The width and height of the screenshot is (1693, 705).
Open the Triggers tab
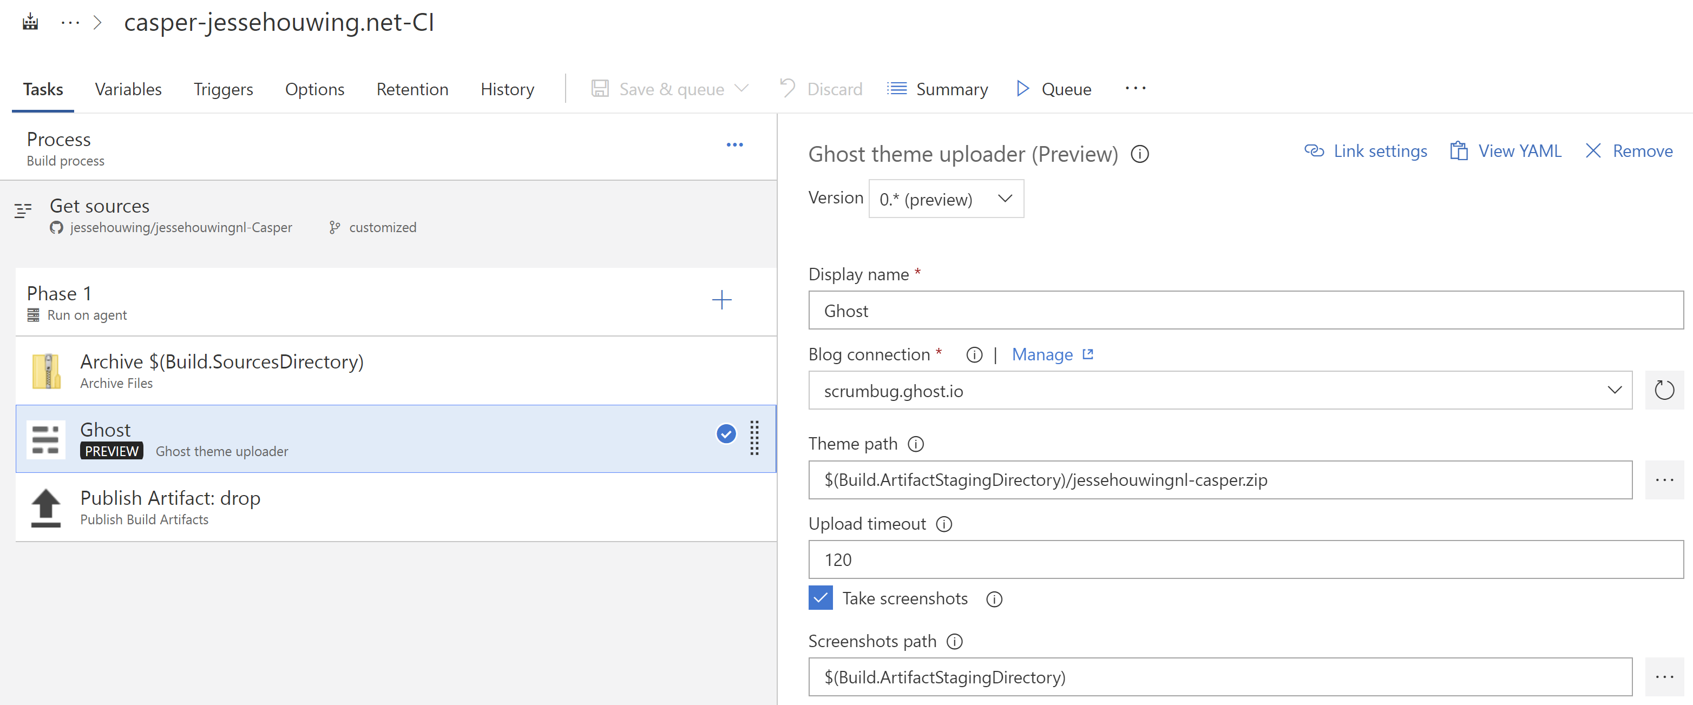pyautogui.click(x=223, y=89)
